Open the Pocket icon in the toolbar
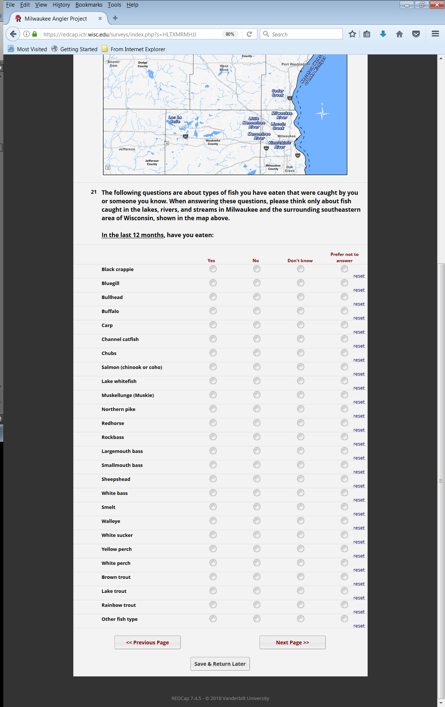The height and width of the screenshot is (707, 445). 416,34
